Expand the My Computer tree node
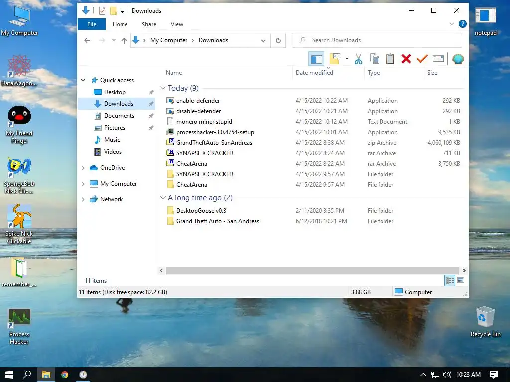The height and width of the screenshot is (382, 510). click(x=83, y=184)
